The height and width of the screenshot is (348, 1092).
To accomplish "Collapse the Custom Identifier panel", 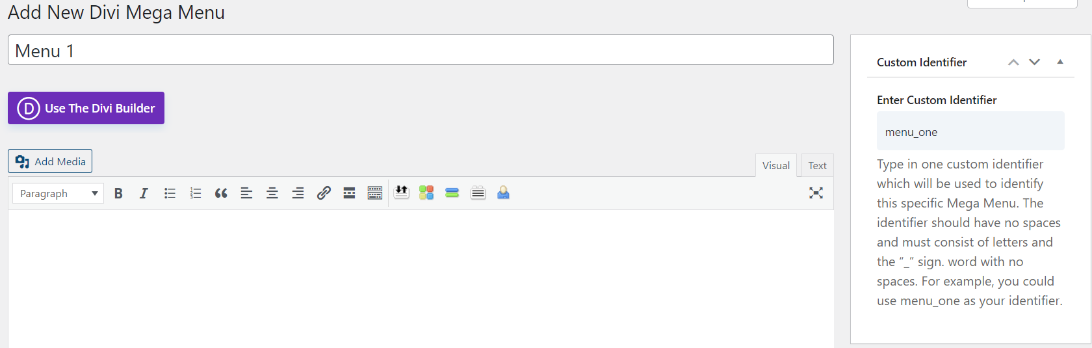I will (x=1060, y=62).
